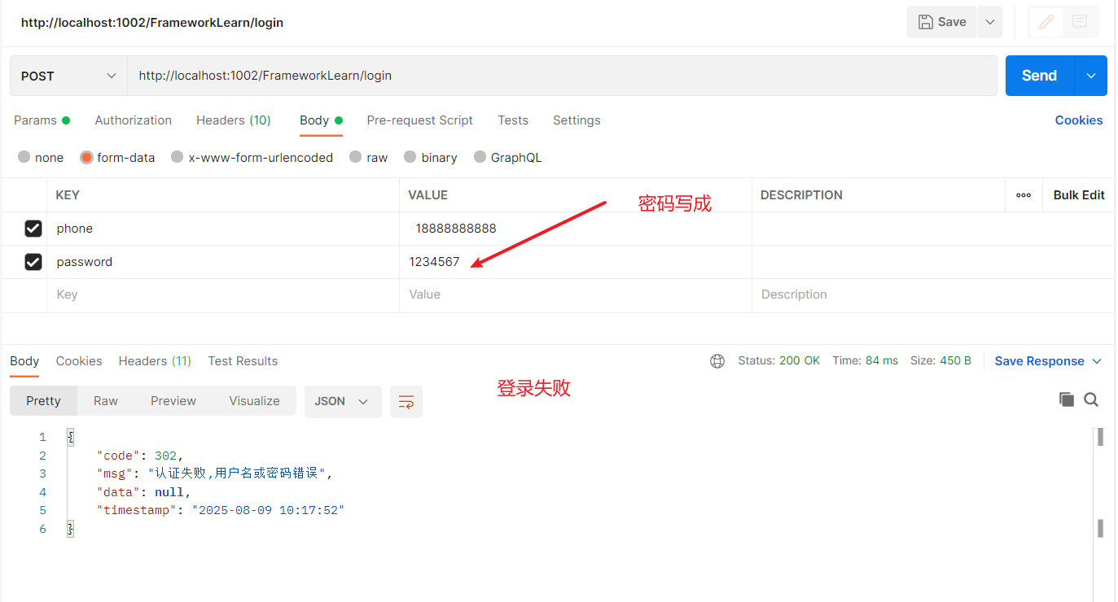
Task: Click the empty Key input field
Action: [223, 295]
